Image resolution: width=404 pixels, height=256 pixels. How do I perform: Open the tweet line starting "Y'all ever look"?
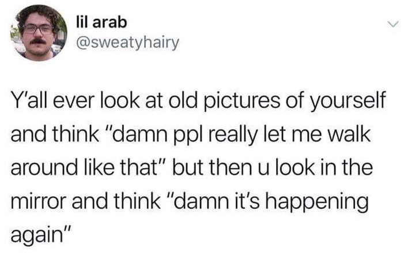tap(199, 101)
